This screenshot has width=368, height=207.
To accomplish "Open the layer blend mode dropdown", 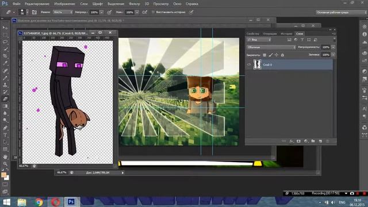I will (x=271, y=47).
